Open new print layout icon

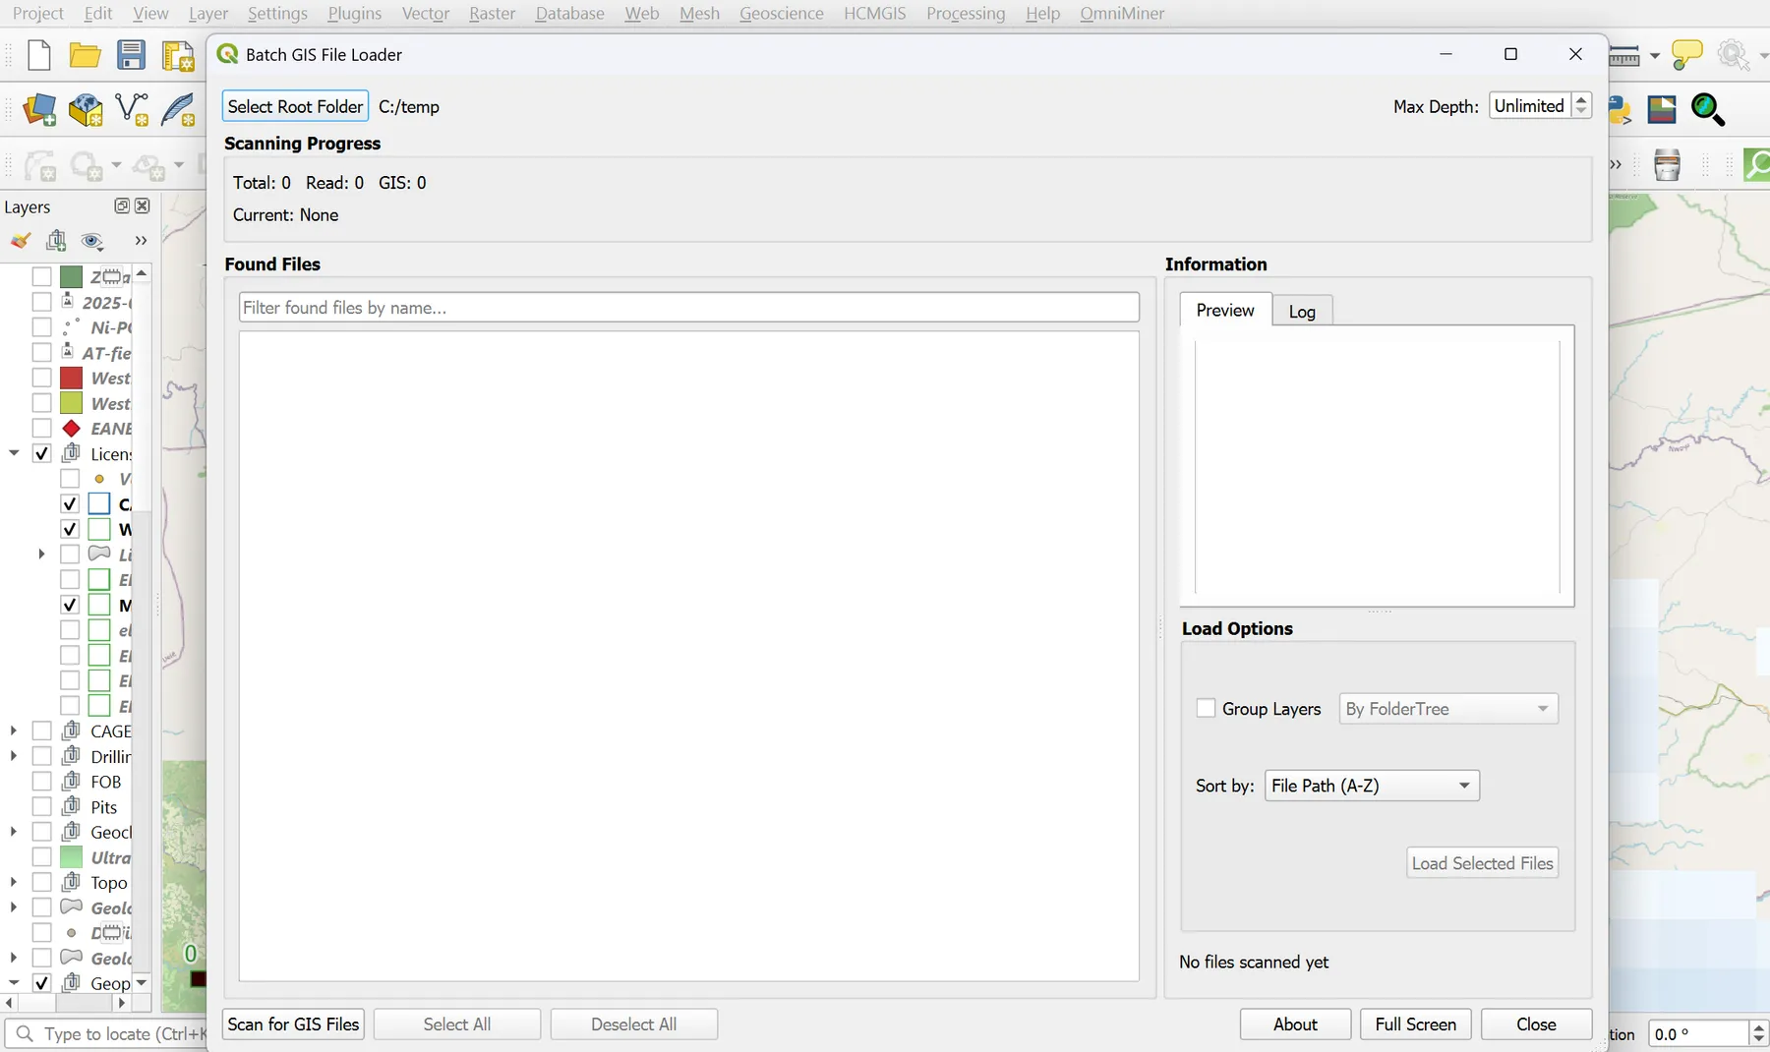coord(178,56)
